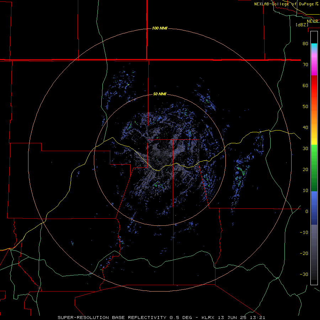320x320 pixels.
Task: Click the 10 value on reflectivity scale
Action: pos(305,191)
